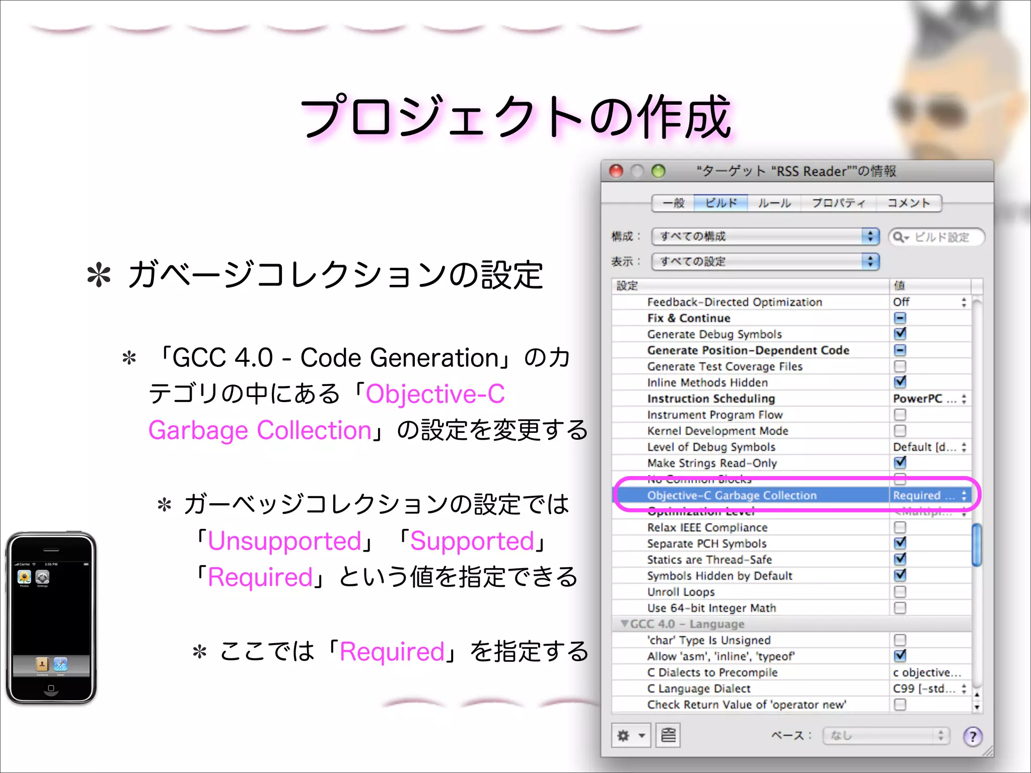Toggle Statics are Thread-Safe checkbox
Image resolution: width=1031 pixels, height=773 pixels.
[x=900, y=559]
